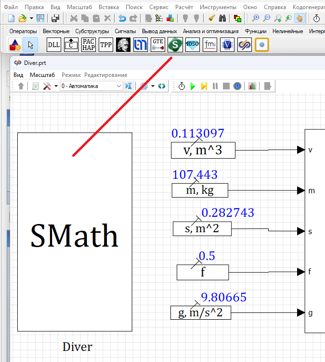Viewport: 325px width, 362px height.
Task: Open the Расчёт menu
Action: pyautogui.click(x=183, y=7)
